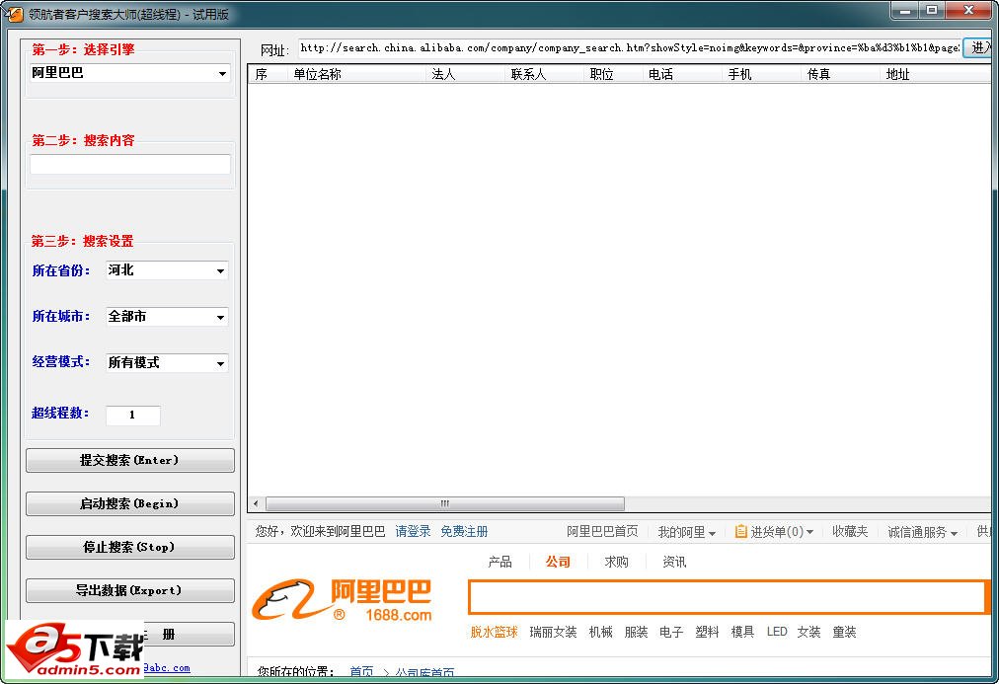Click the horizontal scrollbar under results table

pyautogui.click(x=444, y=503)
